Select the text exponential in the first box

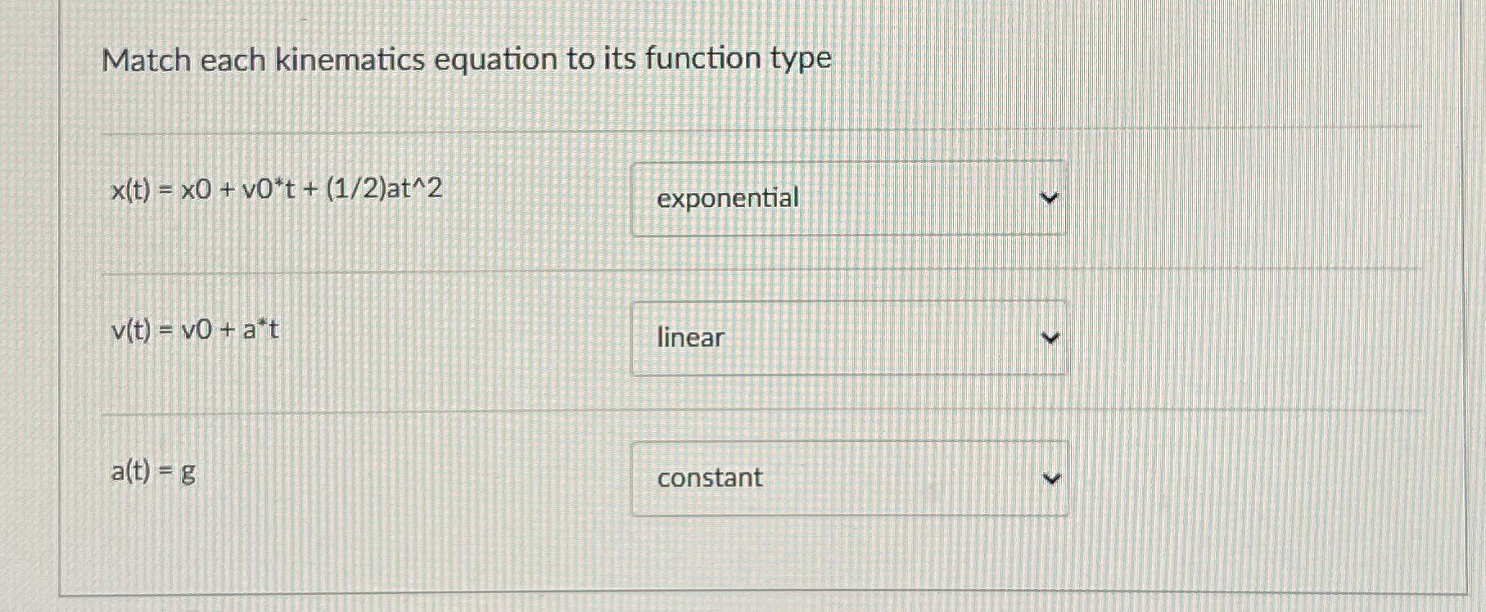pyautogui.click(x=727, y=198)
